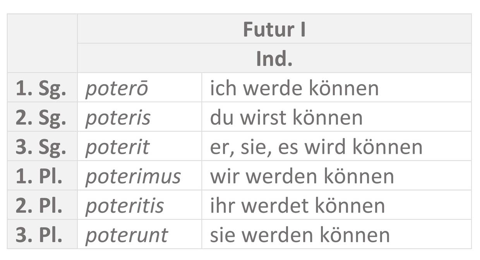Click the "Ind." subheader cell

[274, 59]
